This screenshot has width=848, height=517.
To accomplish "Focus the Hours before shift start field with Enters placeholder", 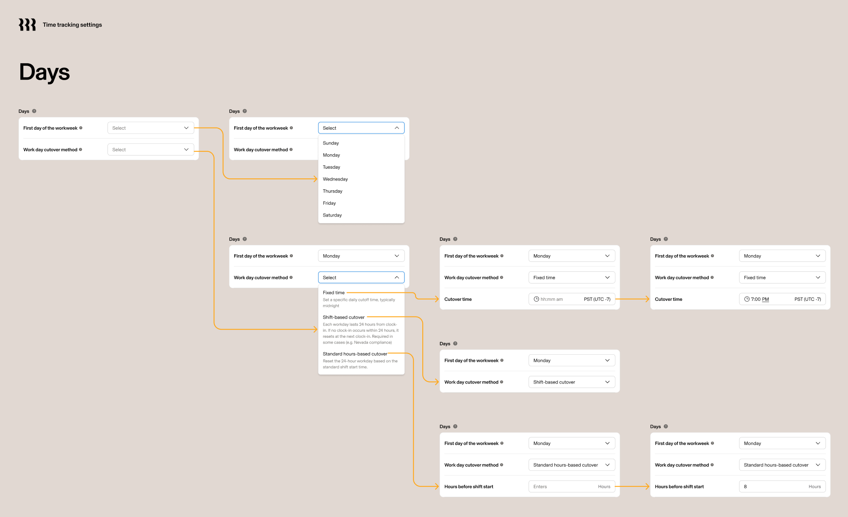I will click(x=572, y=486).
